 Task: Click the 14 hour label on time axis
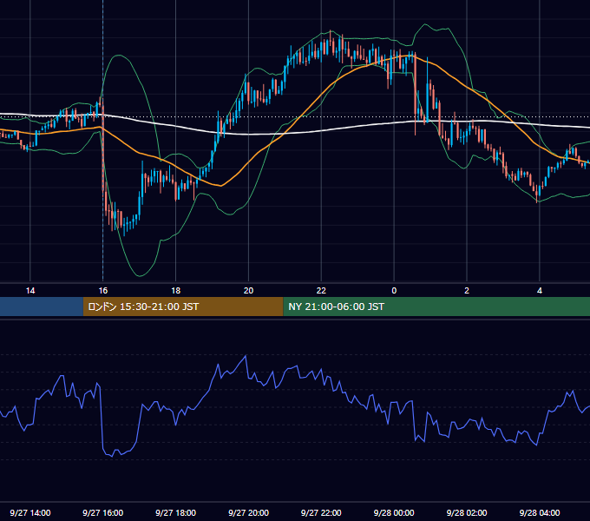30,291
